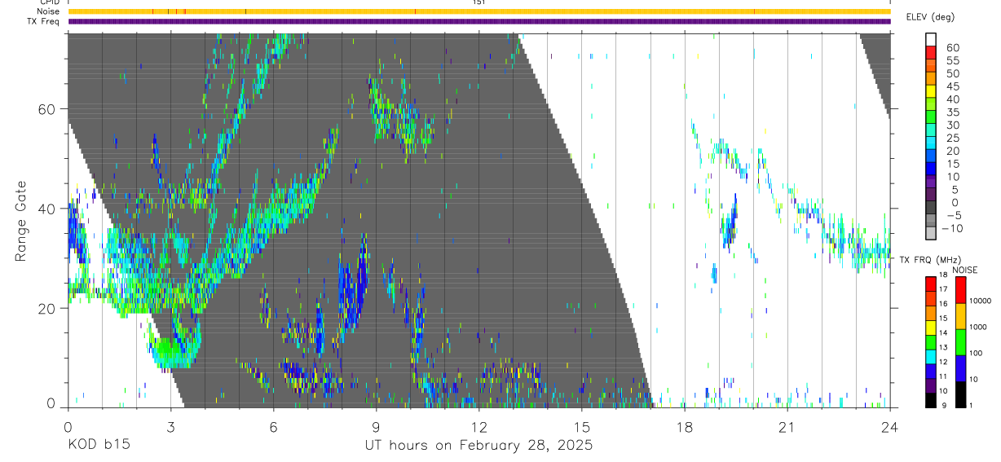Screen dimensions: 1001x462
Task: Click the x-axis tick label '3'
Action: tap(170, 426)
